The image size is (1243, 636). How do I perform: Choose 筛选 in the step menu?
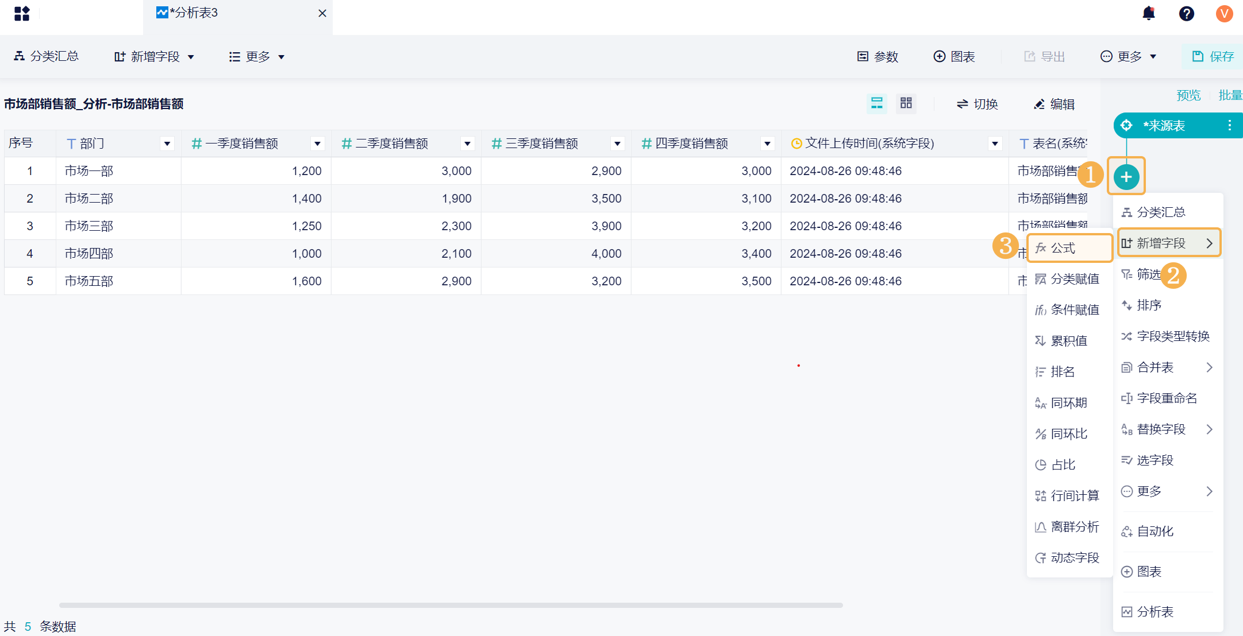(1168, 274)
